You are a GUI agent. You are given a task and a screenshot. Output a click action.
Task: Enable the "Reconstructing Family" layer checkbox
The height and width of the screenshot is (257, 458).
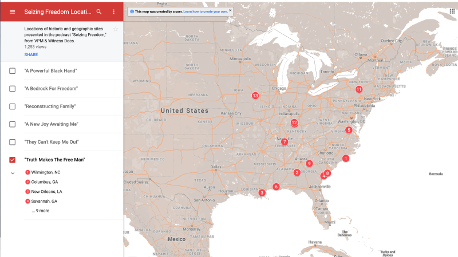pos(12,106)
